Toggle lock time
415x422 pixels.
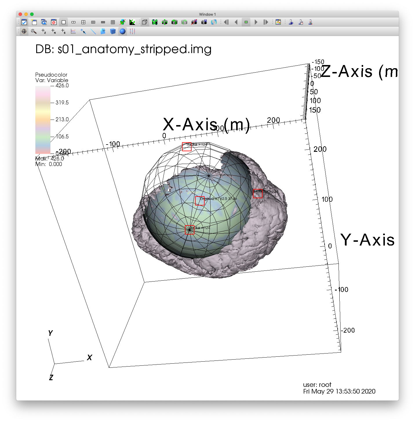(x=301, y=22)
